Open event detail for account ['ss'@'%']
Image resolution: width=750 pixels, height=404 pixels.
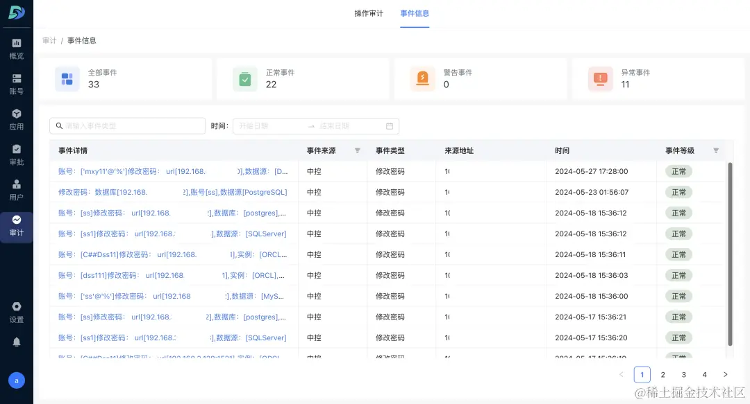click(172, 296)
